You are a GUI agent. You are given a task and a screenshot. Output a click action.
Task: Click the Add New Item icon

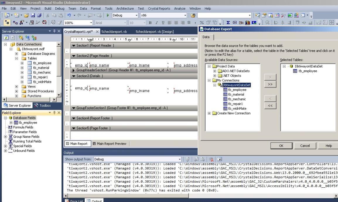click(17, 15)
